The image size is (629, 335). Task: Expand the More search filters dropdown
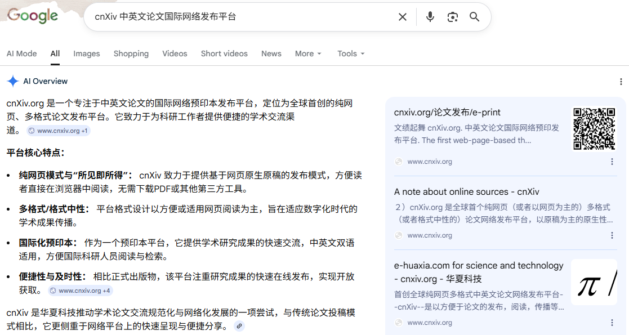308,53
